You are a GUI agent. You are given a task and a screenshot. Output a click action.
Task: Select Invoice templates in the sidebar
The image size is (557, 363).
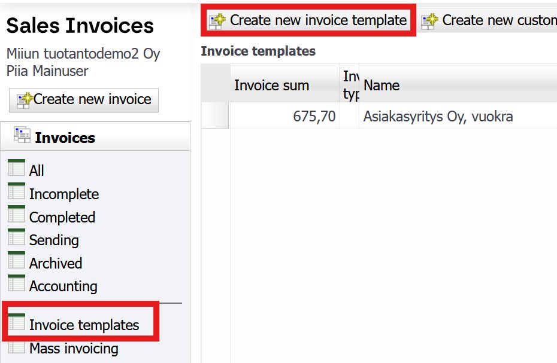[84, 325]
